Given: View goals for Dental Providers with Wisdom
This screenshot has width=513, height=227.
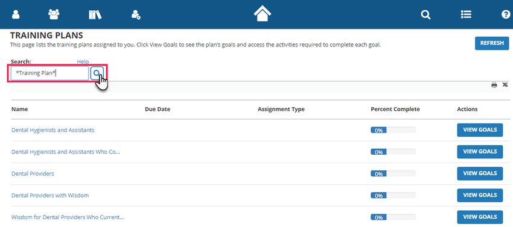Looking at the screenshot, I should point(480,195).
